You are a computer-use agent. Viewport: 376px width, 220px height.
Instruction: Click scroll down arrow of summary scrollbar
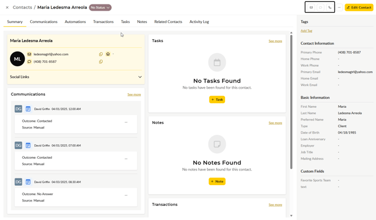(x=291, y=216)
